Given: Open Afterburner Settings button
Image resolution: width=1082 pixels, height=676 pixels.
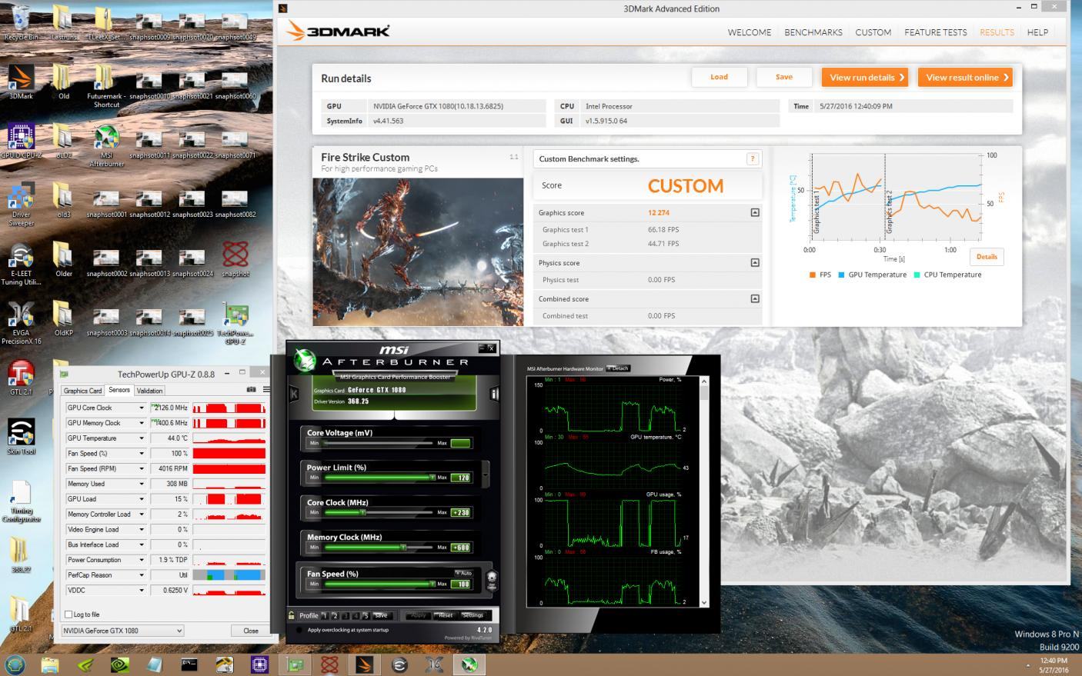Looking at the screenshot, I should 473,615.
